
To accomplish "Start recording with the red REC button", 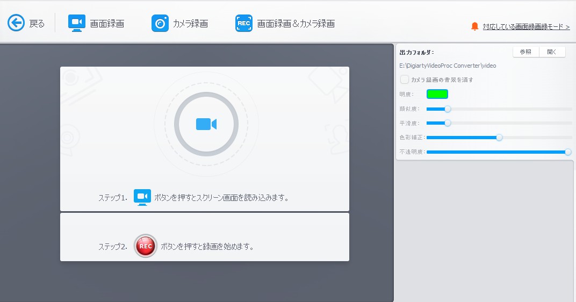I will 146,246.
